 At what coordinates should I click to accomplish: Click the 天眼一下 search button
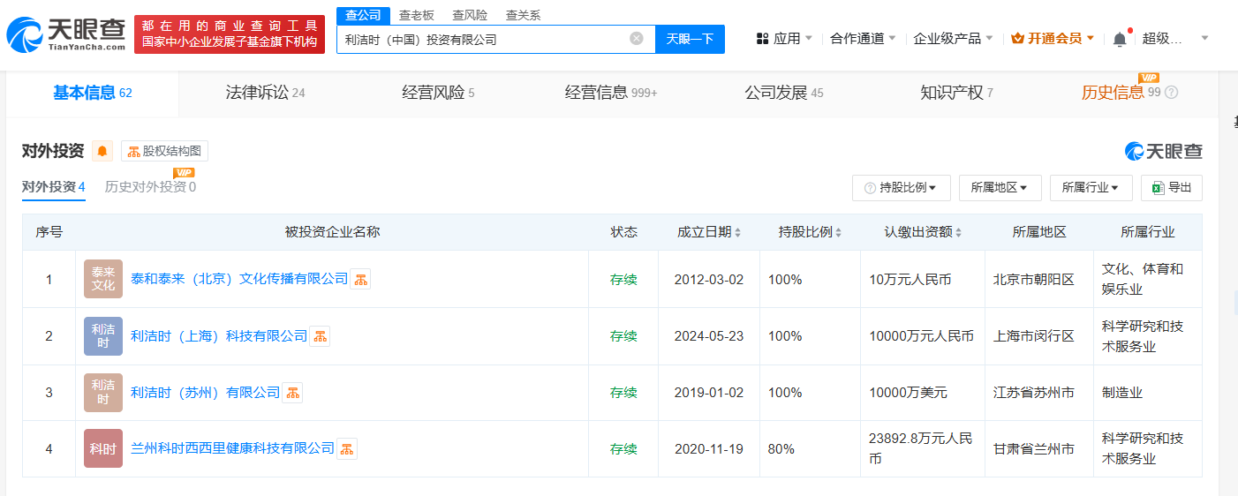click(x=690, y=39)
